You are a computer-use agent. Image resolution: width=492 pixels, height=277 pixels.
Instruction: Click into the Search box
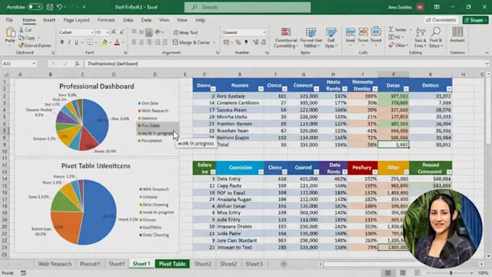247,7
